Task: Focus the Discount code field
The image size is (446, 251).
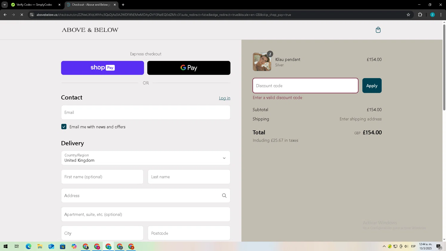Action: click(305, 86)
